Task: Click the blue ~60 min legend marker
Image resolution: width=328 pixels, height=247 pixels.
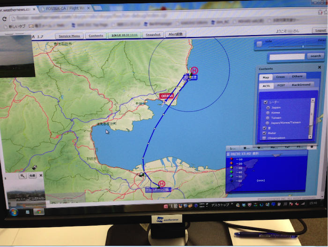Action: coord(231,180)
